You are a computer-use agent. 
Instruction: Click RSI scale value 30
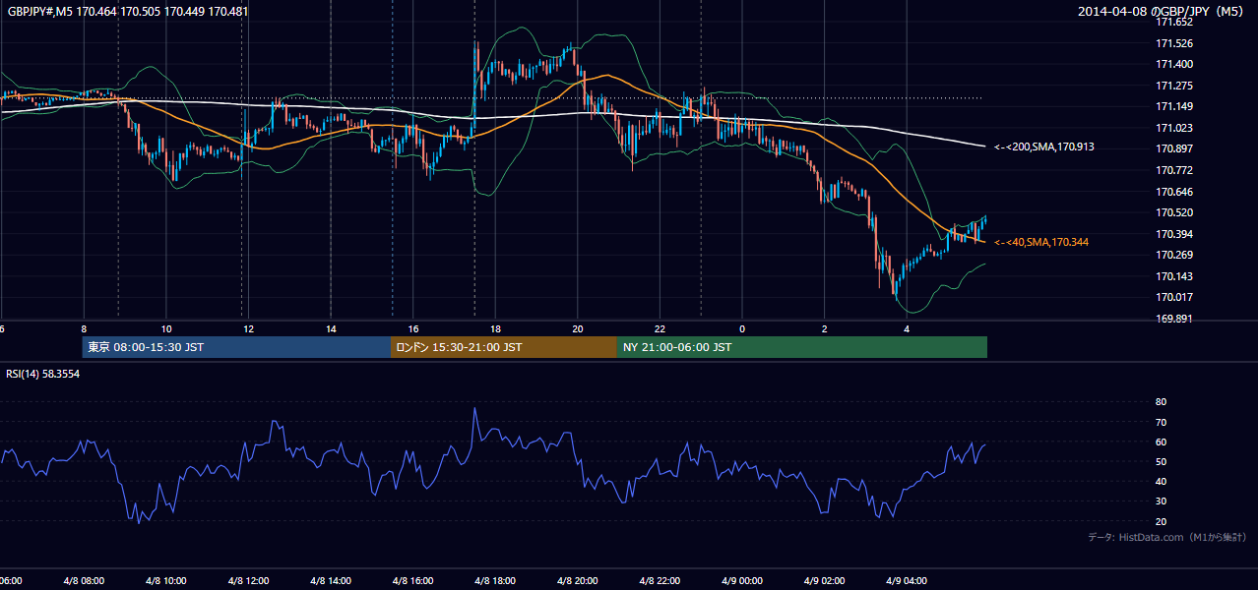point(1161,501)
